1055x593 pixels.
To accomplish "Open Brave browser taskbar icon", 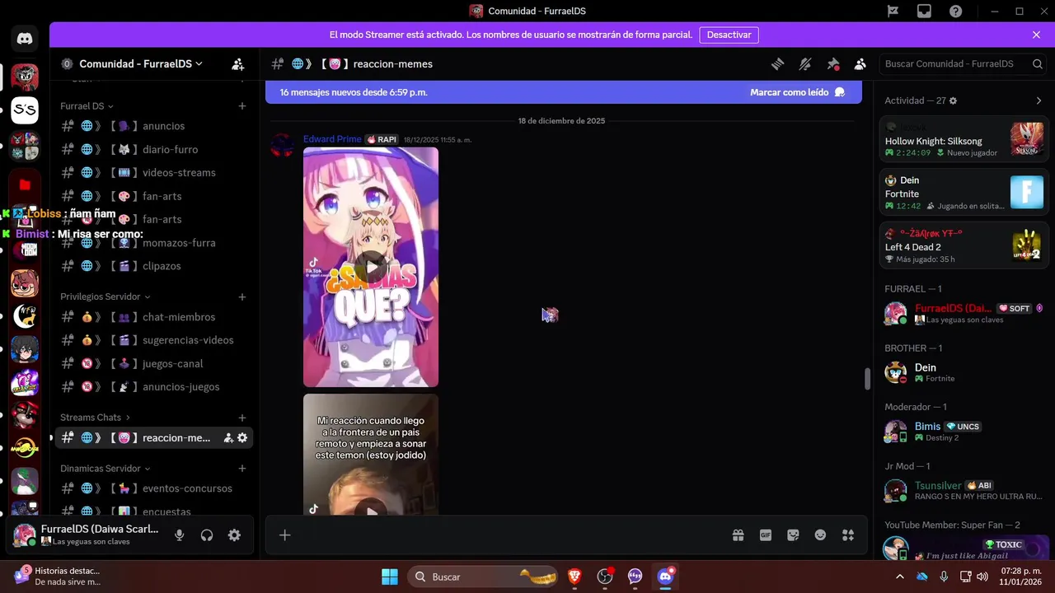I will 574,577.
